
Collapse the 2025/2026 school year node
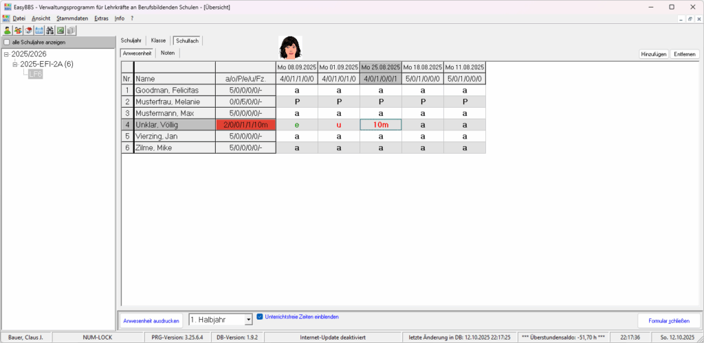click(5, 54)
